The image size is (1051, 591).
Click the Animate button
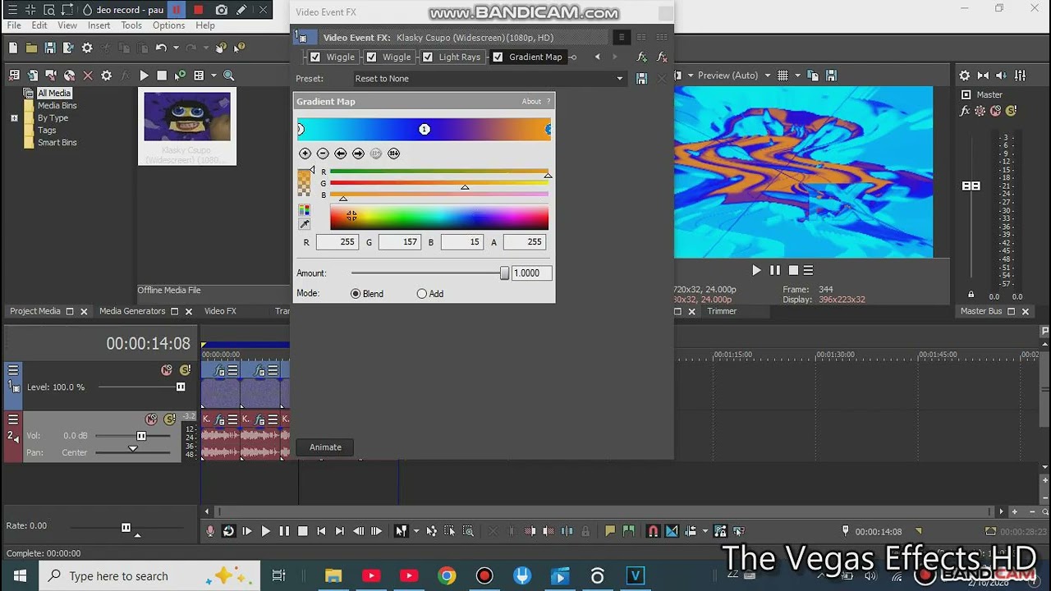point(325,447)
